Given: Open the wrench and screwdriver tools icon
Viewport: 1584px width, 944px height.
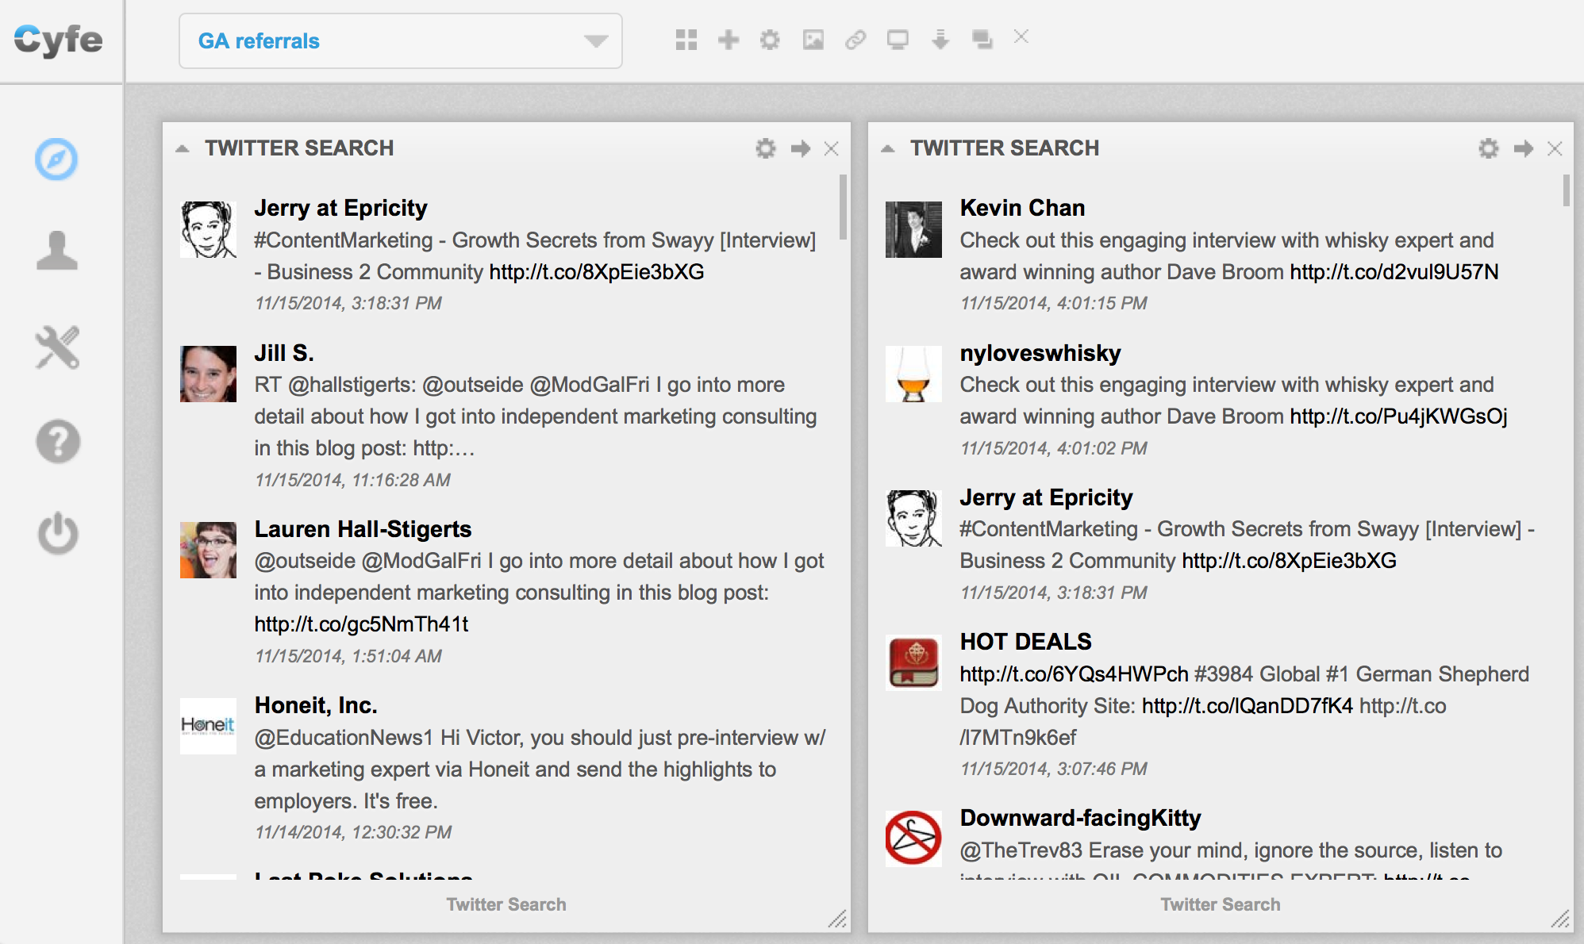Looking at the screenshot, I should pos(57,347).
